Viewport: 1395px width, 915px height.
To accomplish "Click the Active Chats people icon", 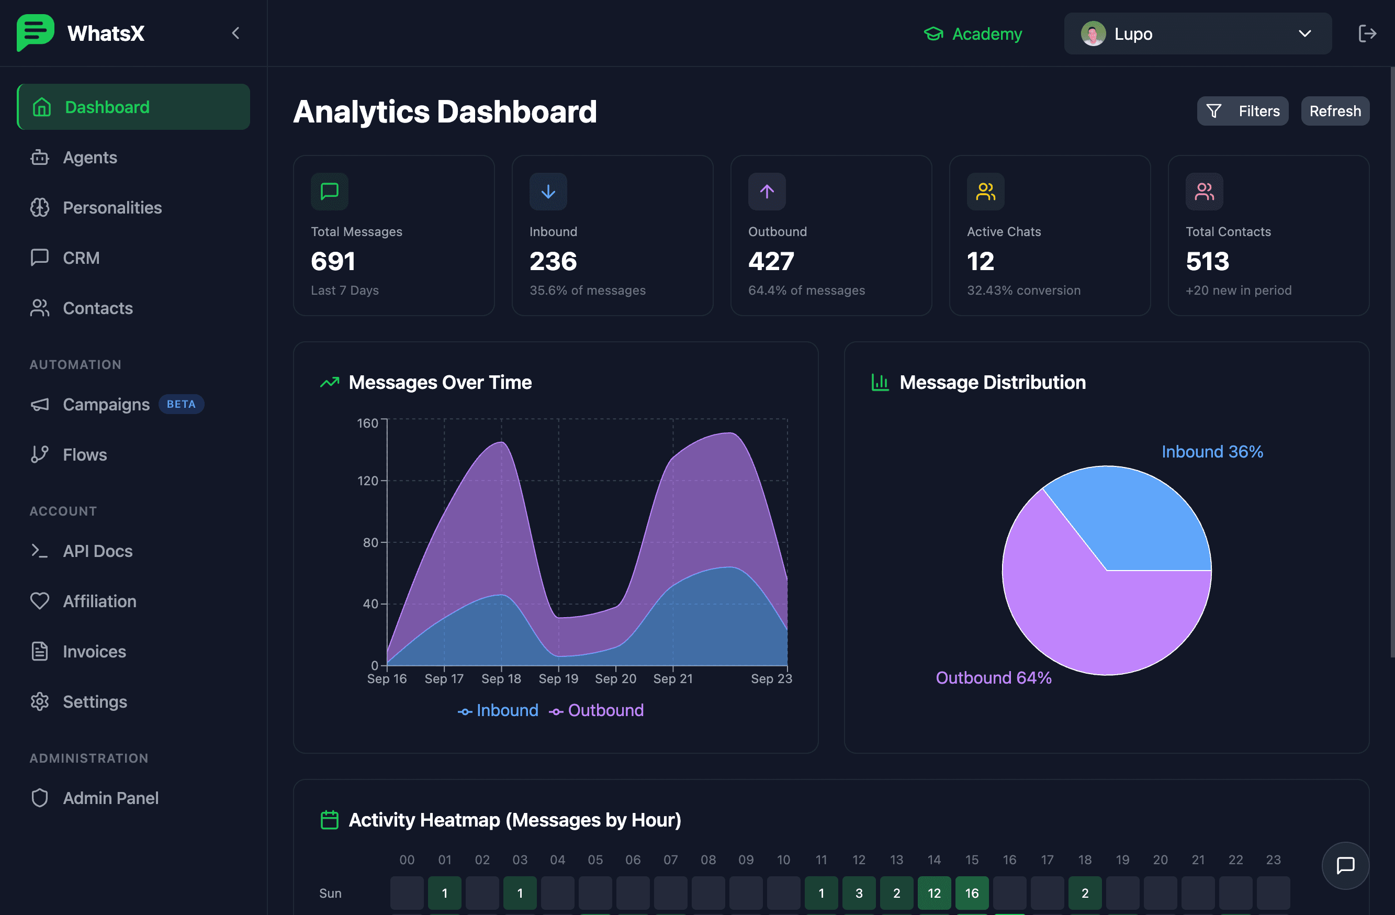I will 985,191.
